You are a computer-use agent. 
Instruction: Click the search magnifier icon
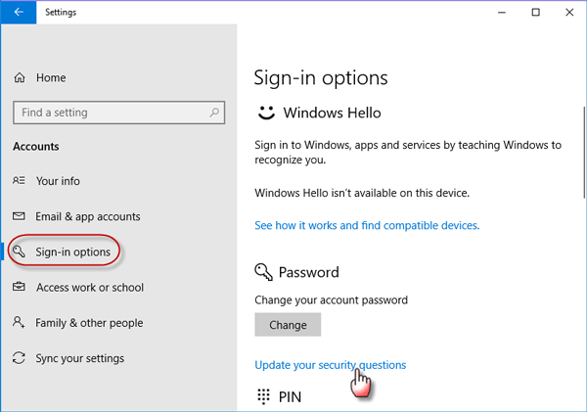[x=212, y=113]
